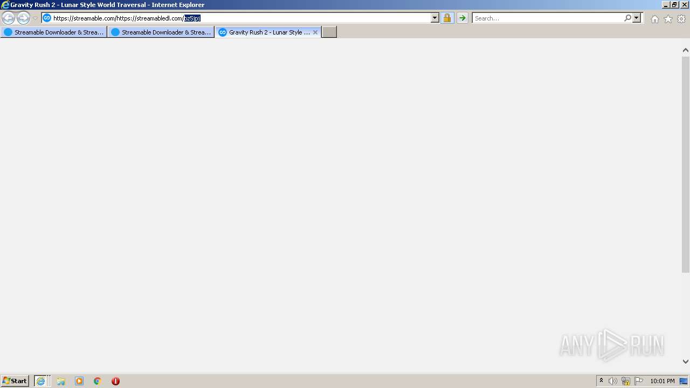Click the browser Back arrow button
The height and width of the screenshot is (388, 690).
tap(8, 18)
